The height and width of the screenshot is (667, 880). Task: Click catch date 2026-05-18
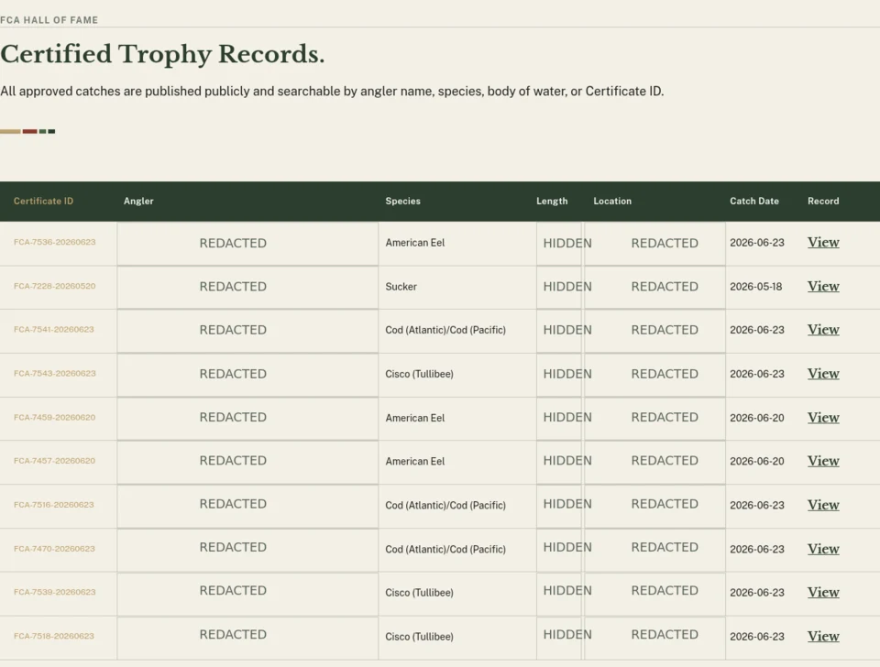(755, 287)
